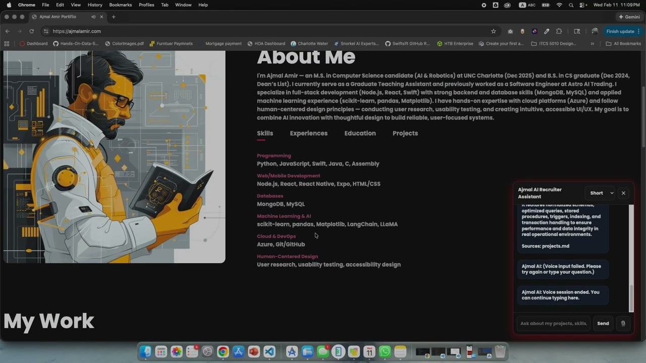Open WhatsApp from the Dock

tap(385, 351)
